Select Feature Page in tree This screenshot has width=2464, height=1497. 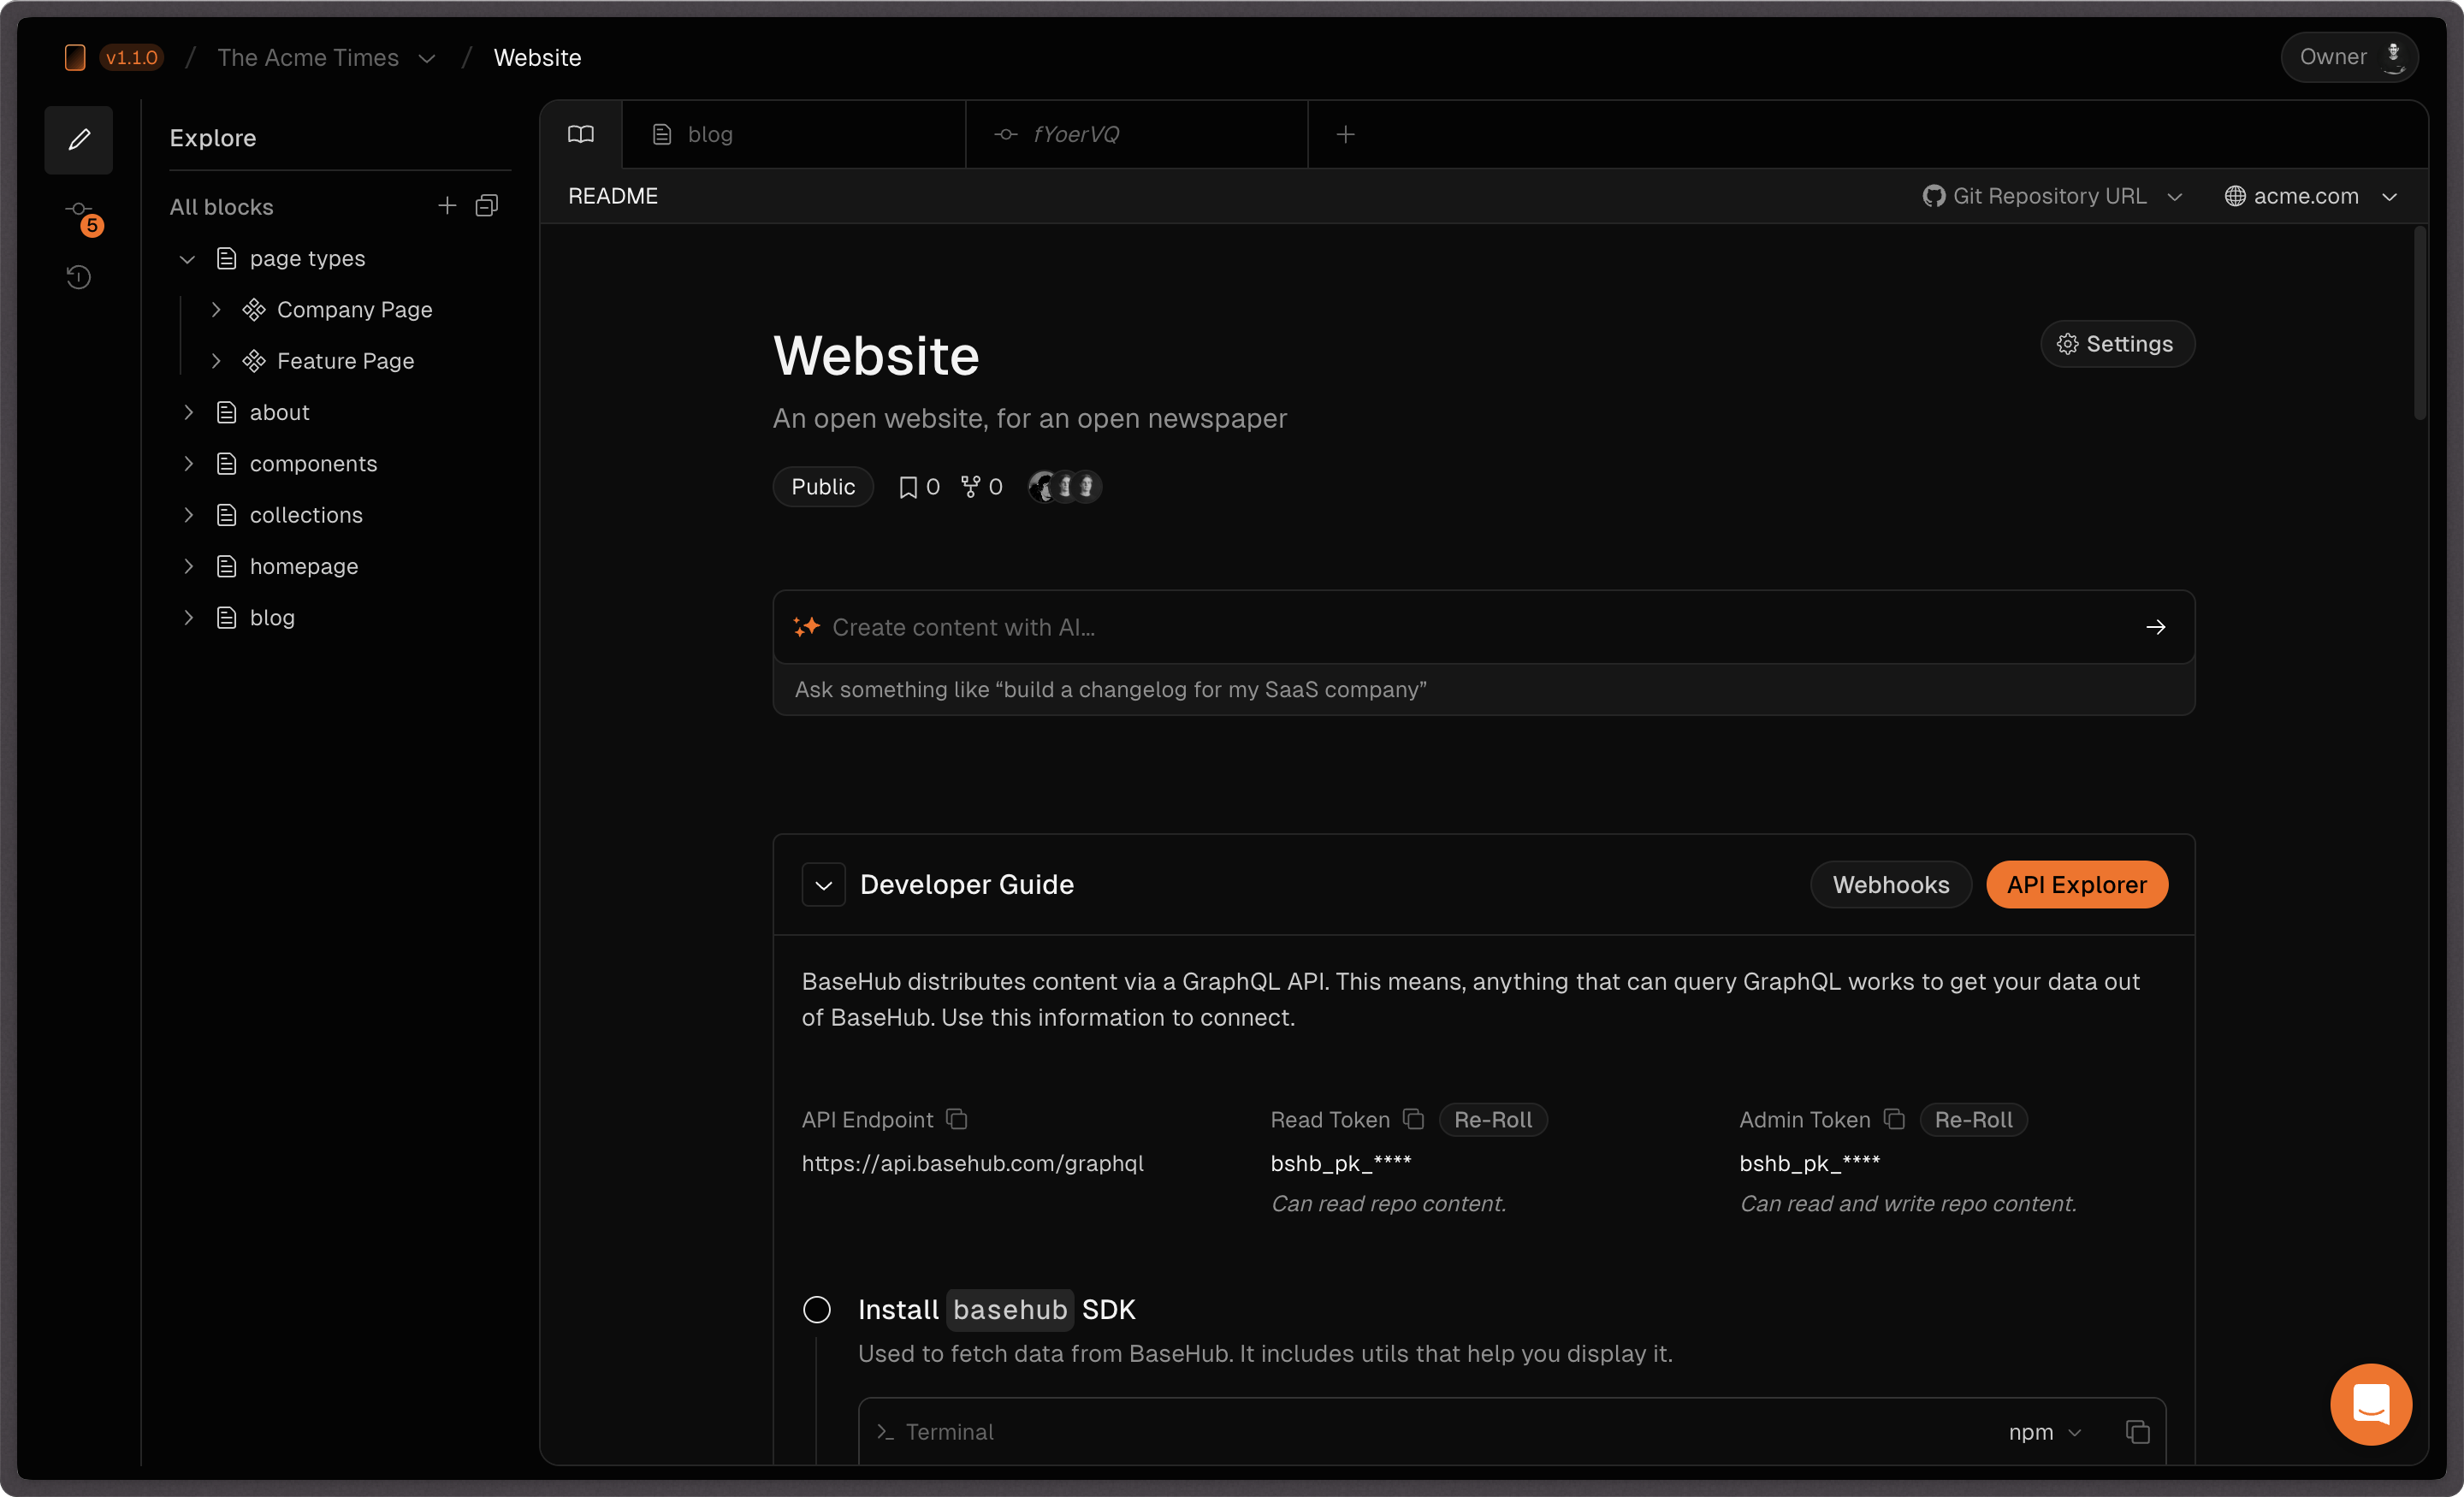(x=345, y=361)
